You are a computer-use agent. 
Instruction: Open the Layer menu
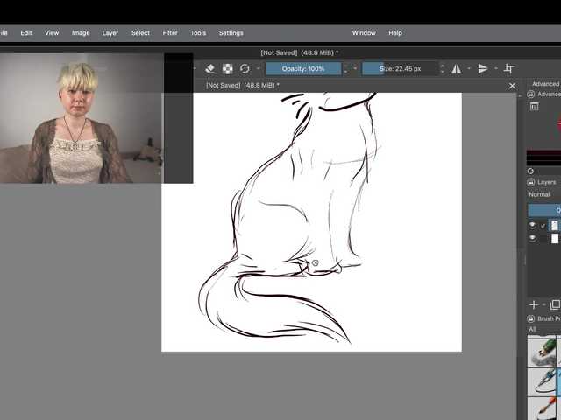110,33
